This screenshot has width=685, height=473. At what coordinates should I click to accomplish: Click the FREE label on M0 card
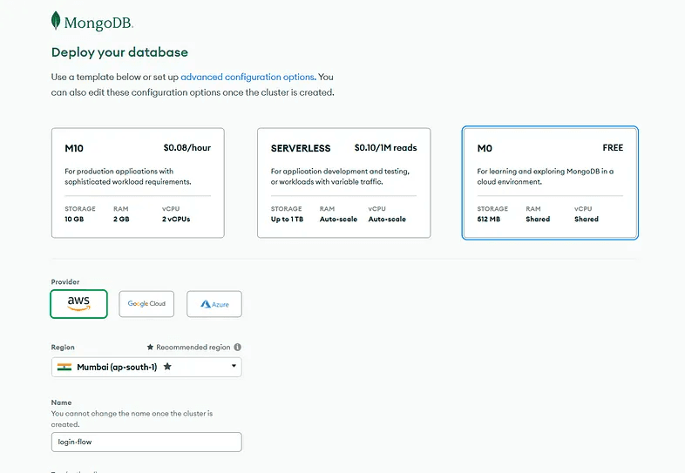(x=613, y=147)
